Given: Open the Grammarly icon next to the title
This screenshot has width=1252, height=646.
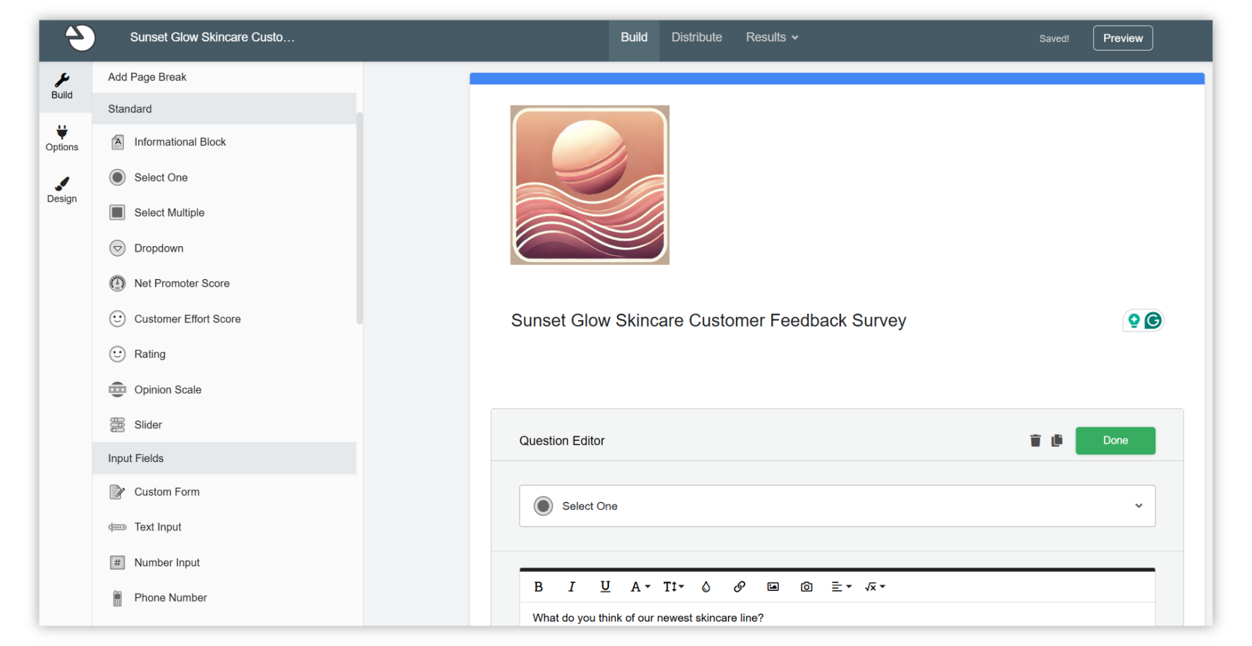Looking at the screenshot, I should (1153, 320).
